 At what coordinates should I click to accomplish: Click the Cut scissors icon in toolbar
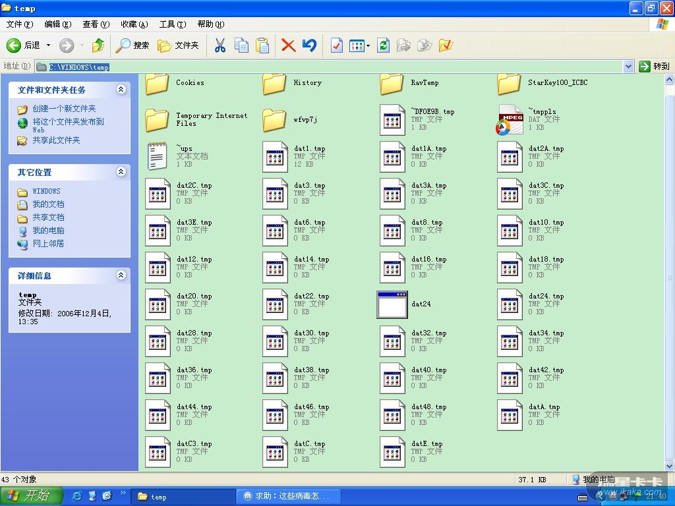[220, 45]
